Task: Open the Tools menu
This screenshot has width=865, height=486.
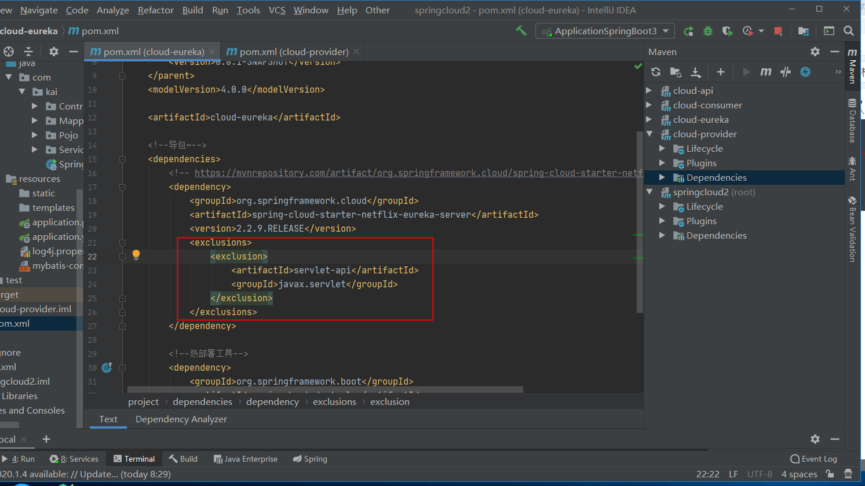Action: tap(248, 10)
